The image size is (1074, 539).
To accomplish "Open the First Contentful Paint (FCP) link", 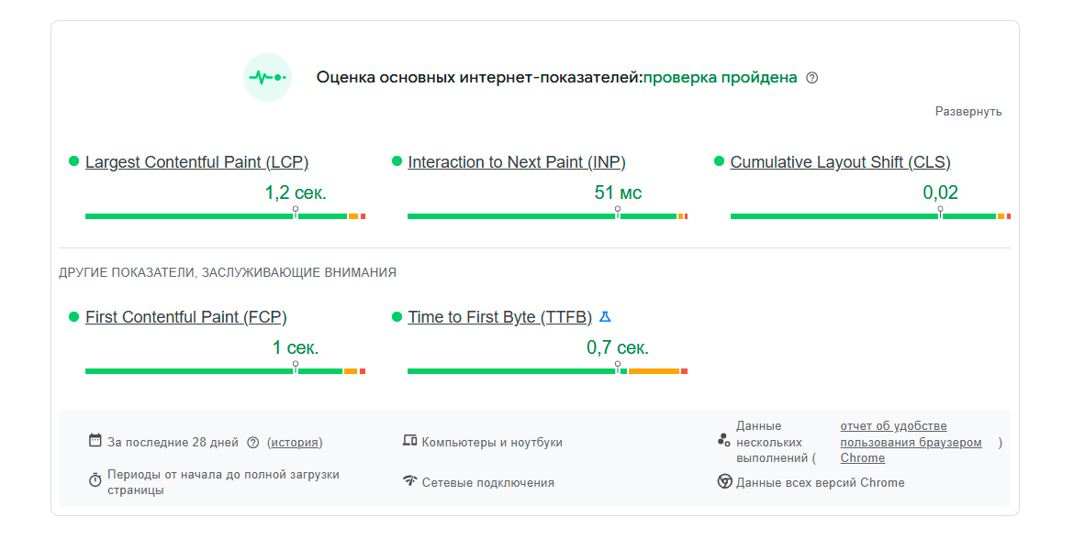I will pyautogui.click(x=185, y=317).
